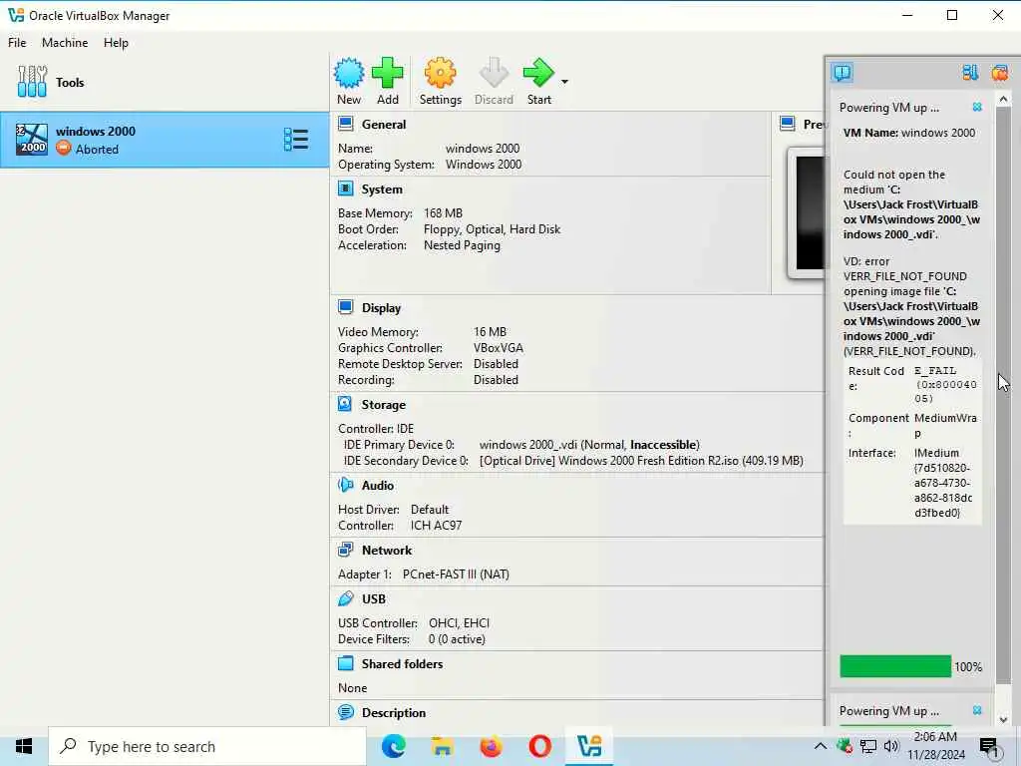Click the taskbar search box
Screen dimensions: 1021x766
tap(207, 746)
